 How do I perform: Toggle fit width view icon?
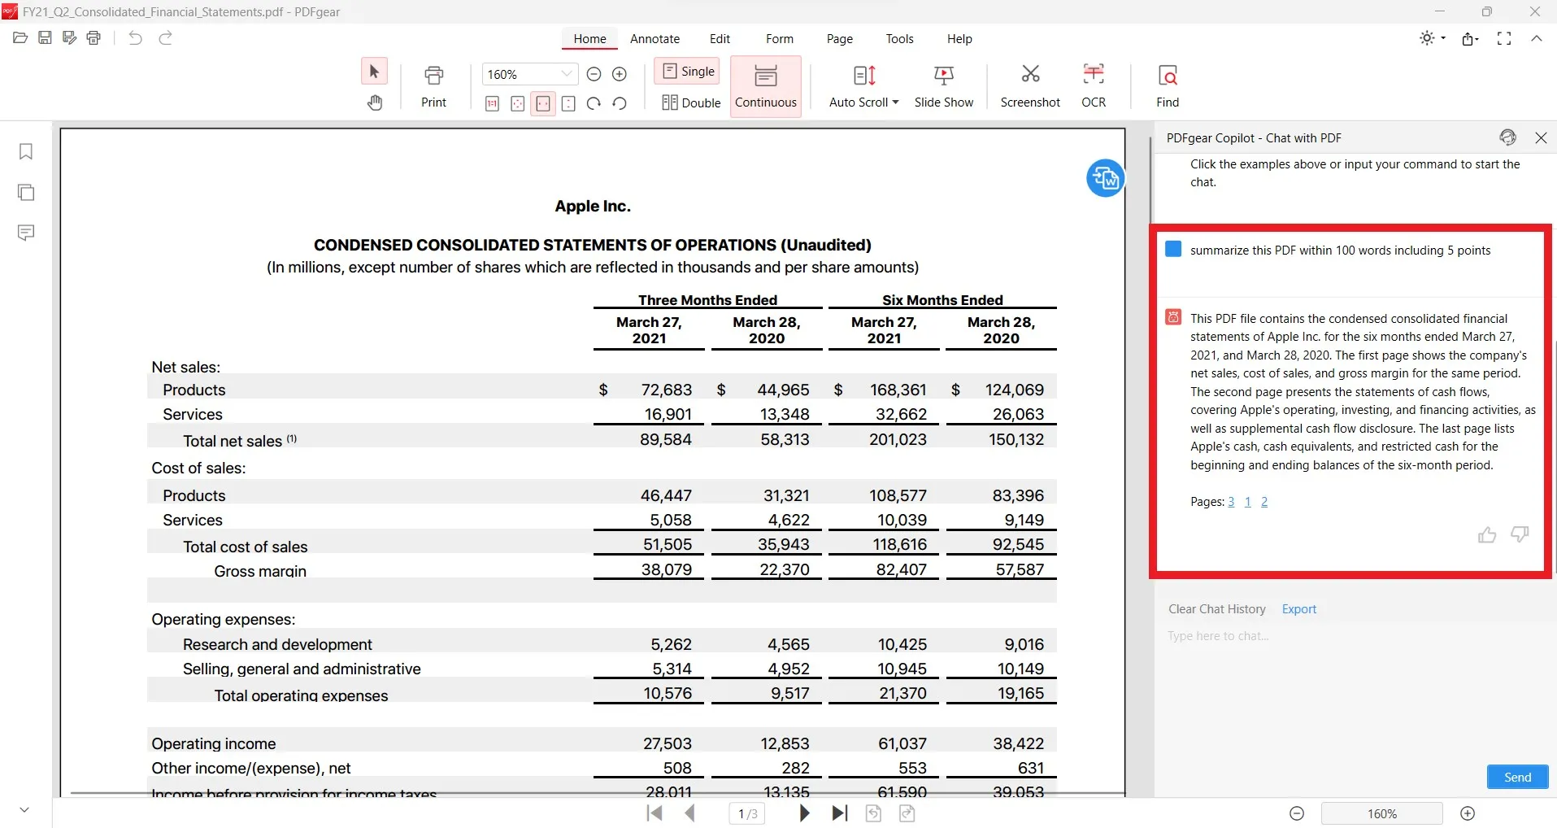tap(543, 103)
